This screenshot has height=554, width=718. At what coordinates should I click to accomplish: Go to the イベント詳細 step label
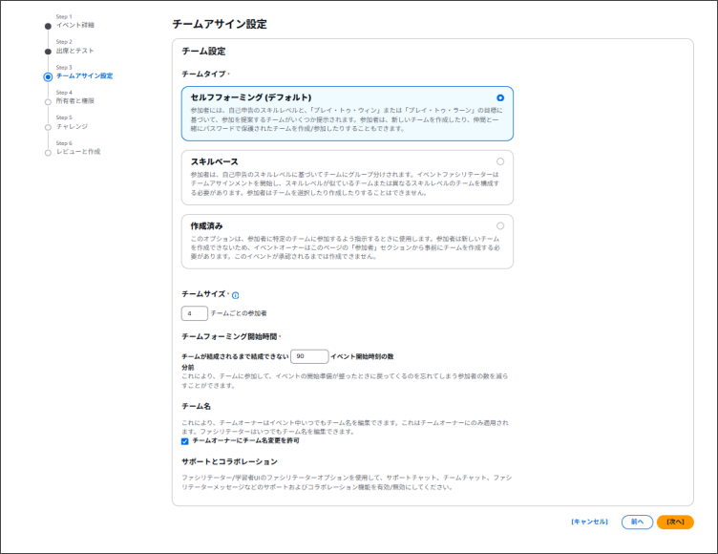tap(75, 25)
